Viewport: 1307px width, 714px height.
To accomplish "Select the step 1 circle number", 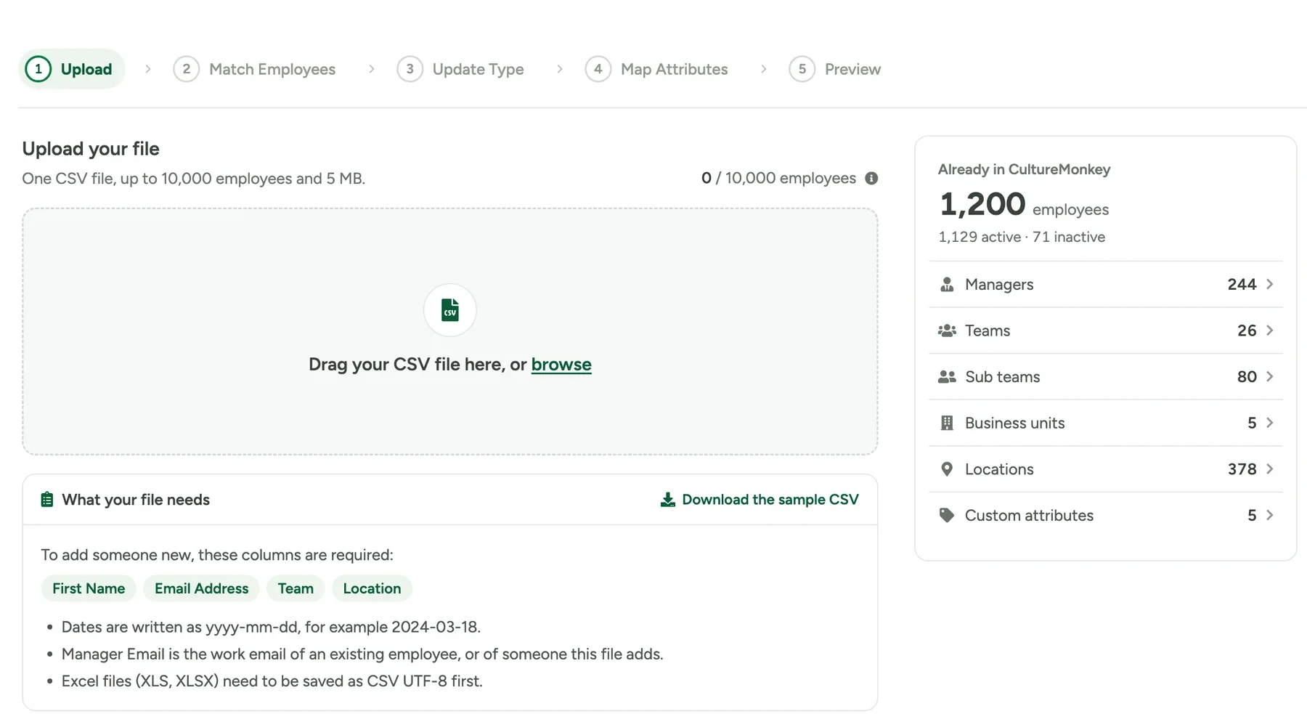I will point(38,69).
